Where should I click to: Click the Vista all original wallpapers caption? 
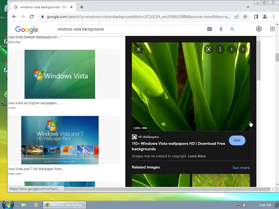34,103
